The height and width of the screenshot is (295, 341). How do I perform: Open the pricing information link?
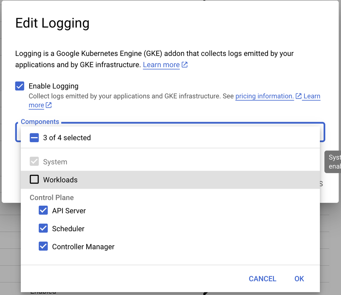tap(265, 96)
